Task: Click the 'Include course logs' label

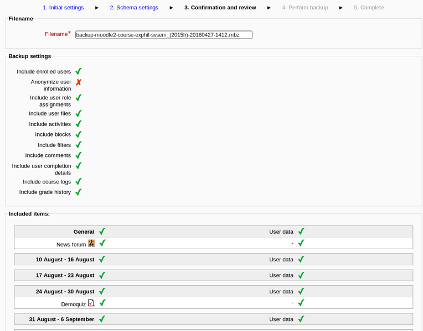Action: [47, 182]
